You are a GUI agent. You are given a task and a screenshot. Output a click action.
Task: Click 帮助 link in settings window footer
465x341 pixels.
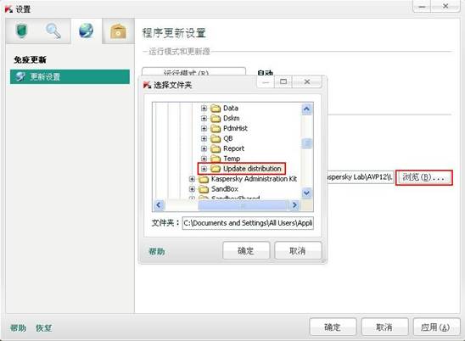point(18,328)
